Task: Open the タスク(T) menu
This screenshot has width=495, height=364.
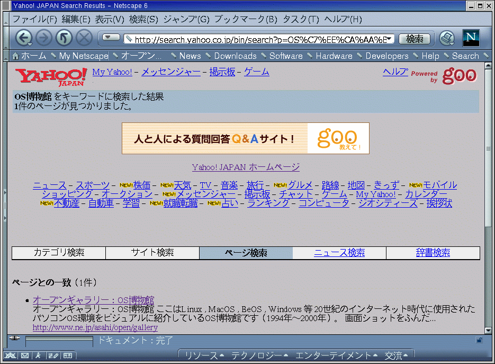Action: pyautogui.click(x=301, y=19)
